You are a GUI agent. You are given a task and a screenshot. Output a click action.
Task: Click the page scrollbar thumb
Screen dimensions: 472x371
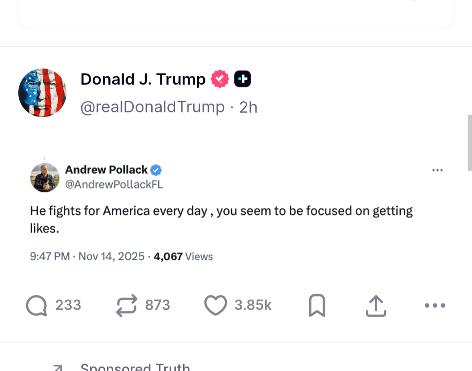coord(469,143)
